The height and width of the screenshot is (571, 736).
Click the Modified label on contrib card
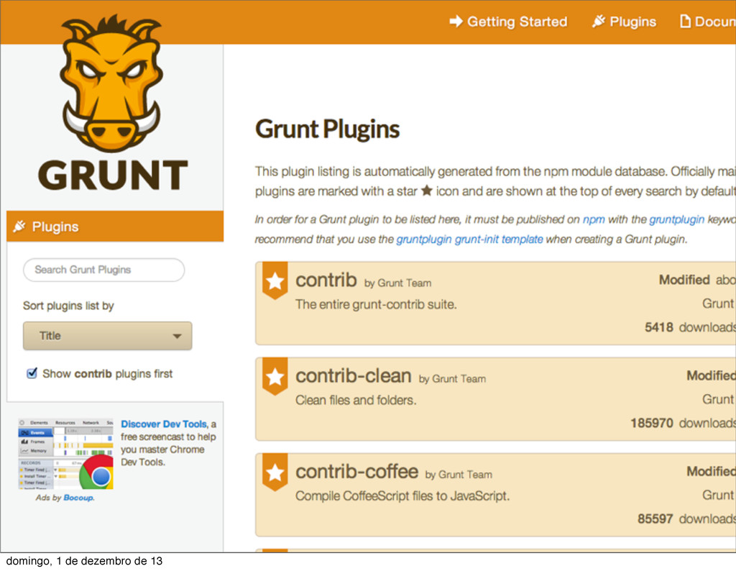(684, 280)
